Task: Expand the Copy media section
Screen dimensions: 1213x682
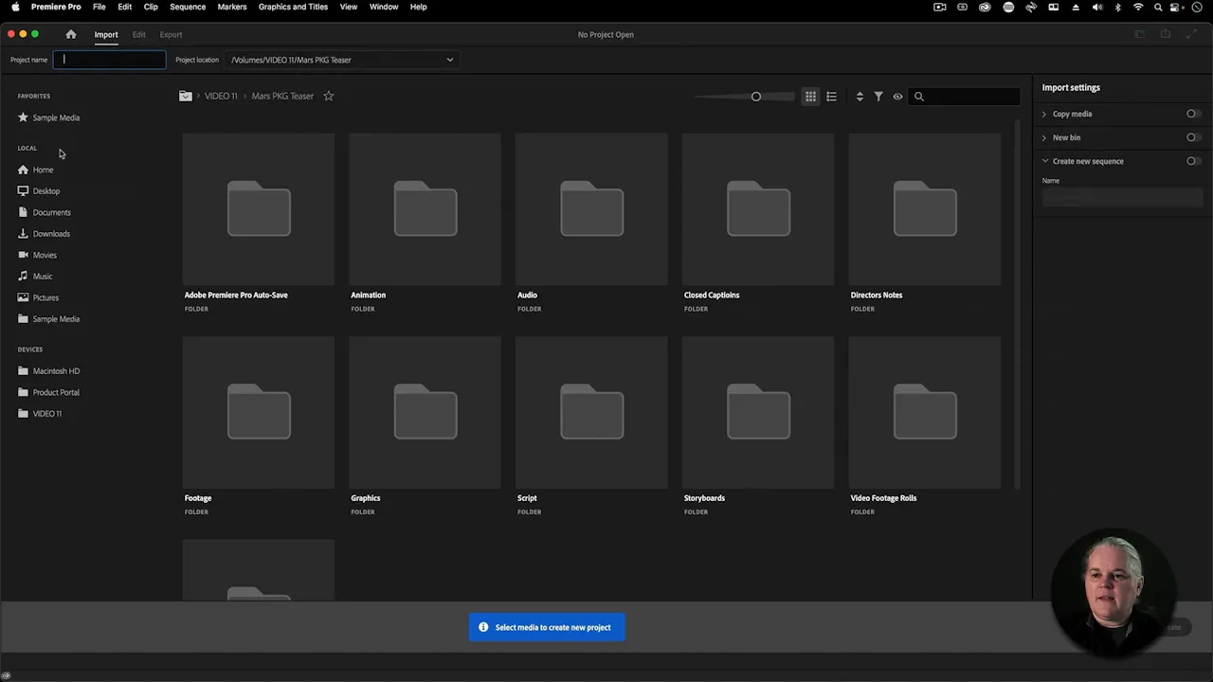Action: point(1044,114)
